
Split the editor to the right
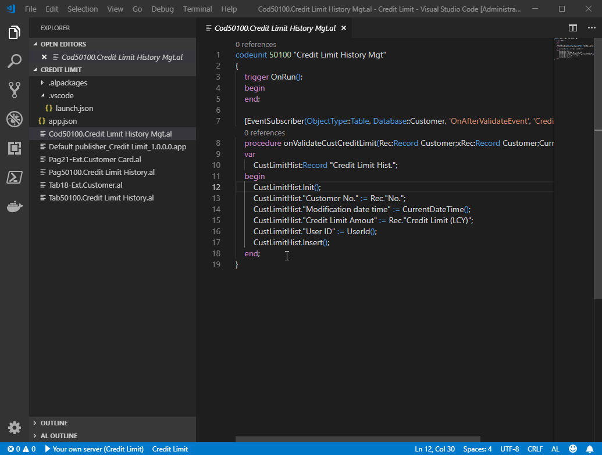573,28
